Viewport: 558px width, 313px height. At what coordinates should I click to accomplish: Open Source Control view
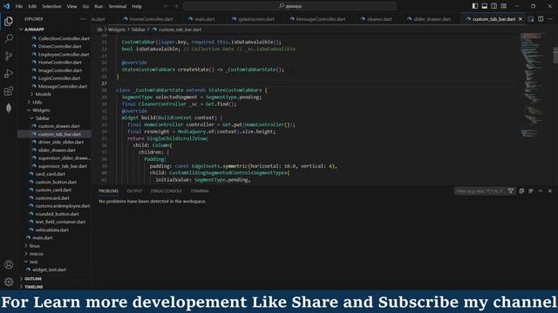pyautogui.click(x=9, y=56)
